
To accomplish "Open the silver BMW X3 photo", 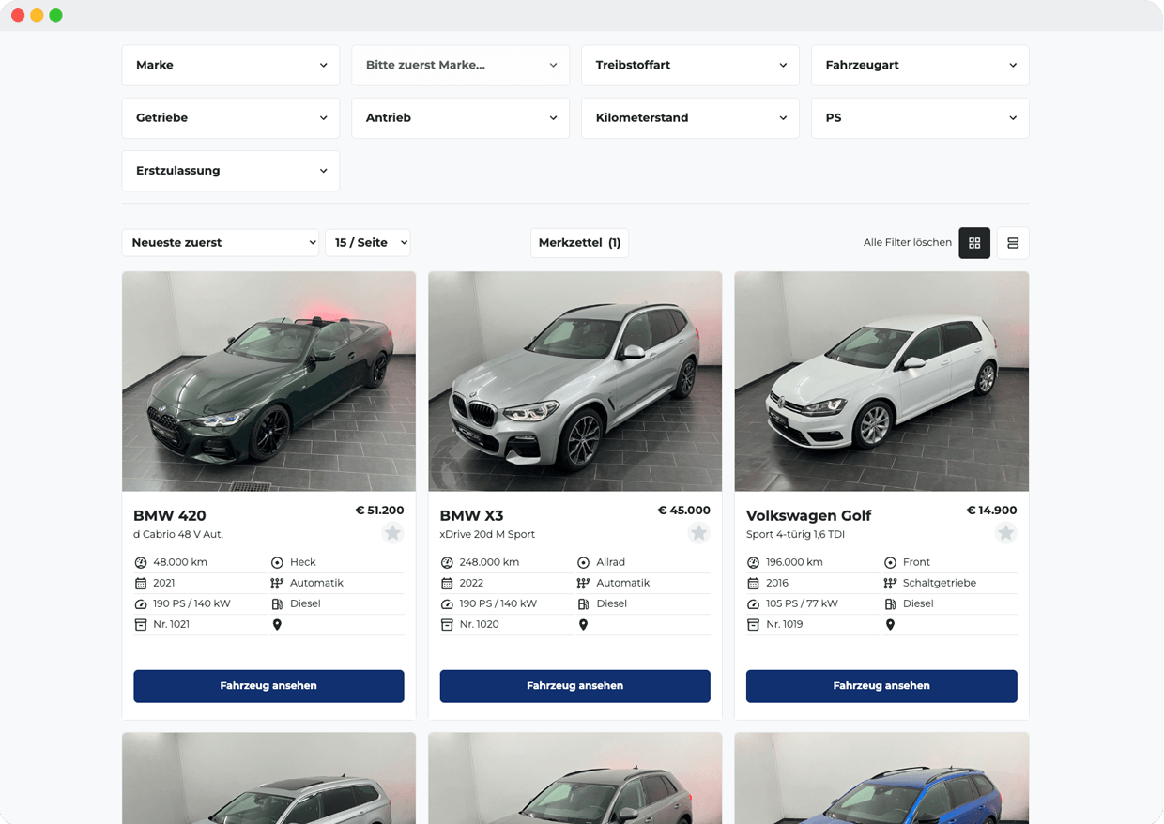I will (575, 381).
